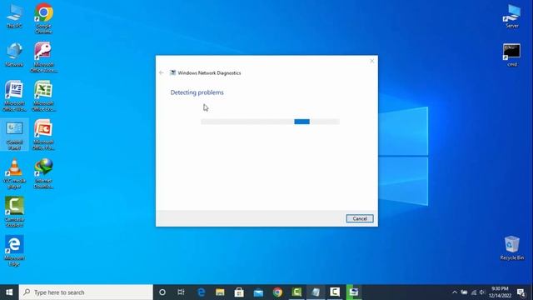This screenshot has width=533, height=300.
Task: Select VLC media player desktop shortcut
Action: (14, 173)
